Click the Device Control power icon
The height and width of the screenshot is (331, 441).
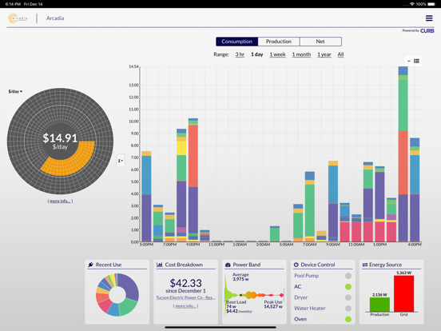tap(296, 265)
